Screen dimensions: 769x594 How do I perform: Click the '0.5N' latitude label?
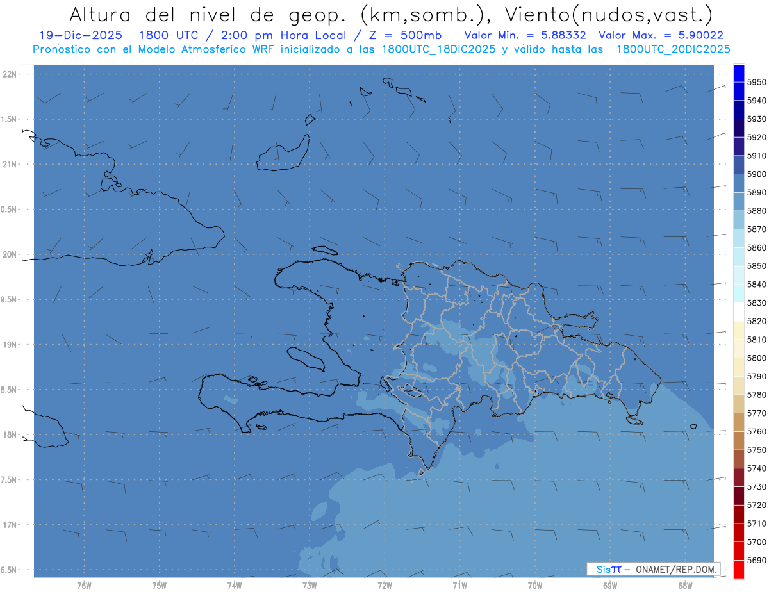point(9,210)
